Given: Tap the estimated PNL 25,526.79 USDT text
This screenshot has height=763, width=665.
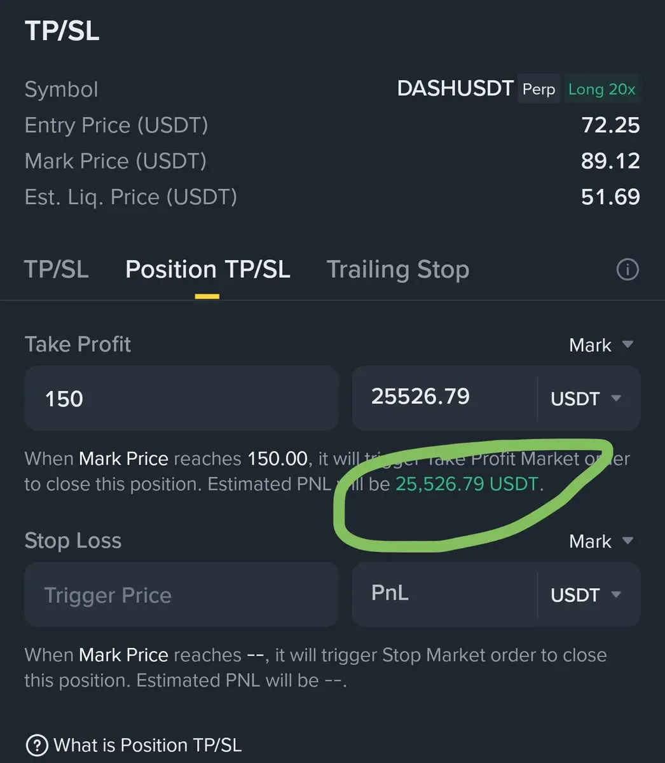Looking at the screenshot, I should pyautogui.click(x=467, y=485).
